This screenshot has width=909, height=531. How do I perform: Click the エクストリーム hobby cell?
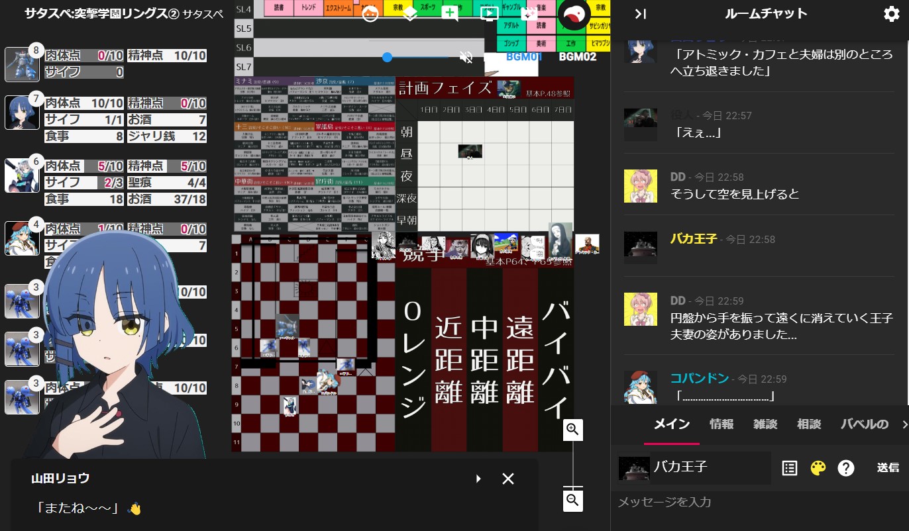click(339, 8)
